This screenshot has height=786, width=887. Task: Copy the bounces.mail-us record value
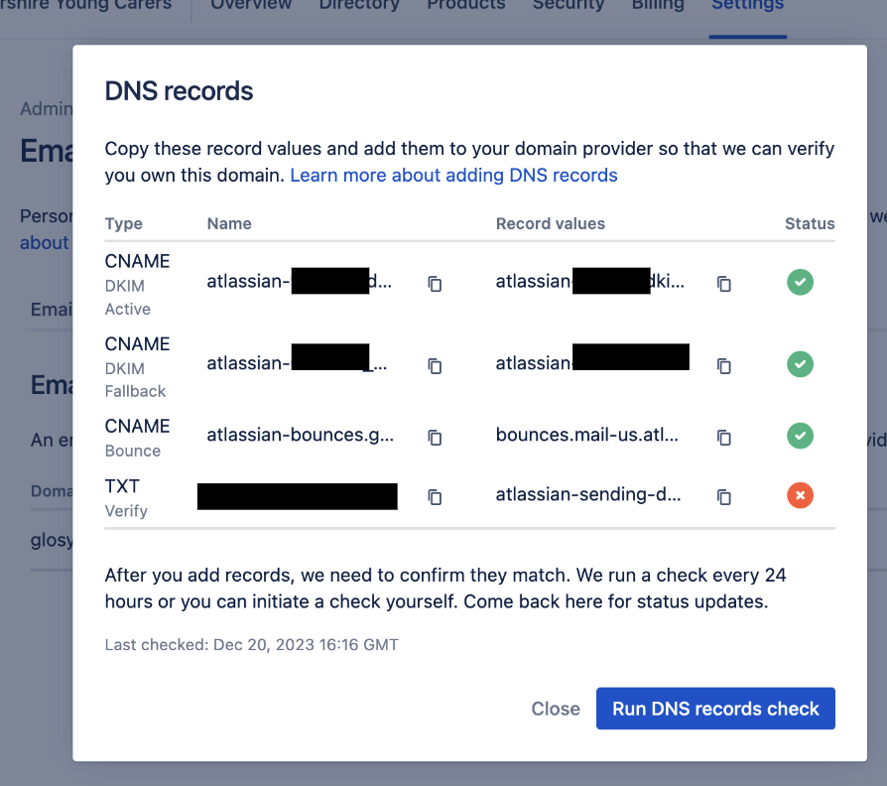[x=723, y=437]
